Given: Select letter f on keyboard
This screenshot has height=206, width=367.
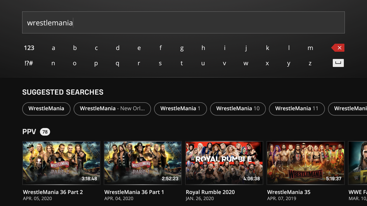Looking at the screenshot, I should (x=160, y=48).
